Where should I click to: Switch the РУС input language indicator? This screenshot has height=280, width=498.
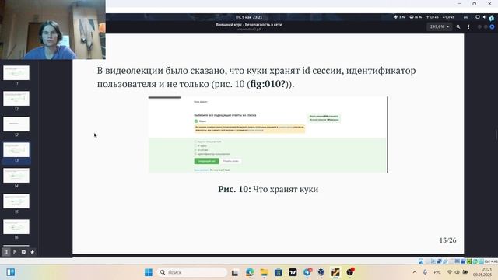pos(437,272)
